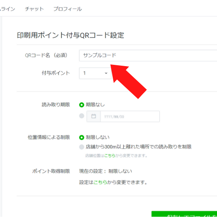Click the 現在の設定： 制限しない text
This screenshot has width=217, height=217.
click(106, 171)
